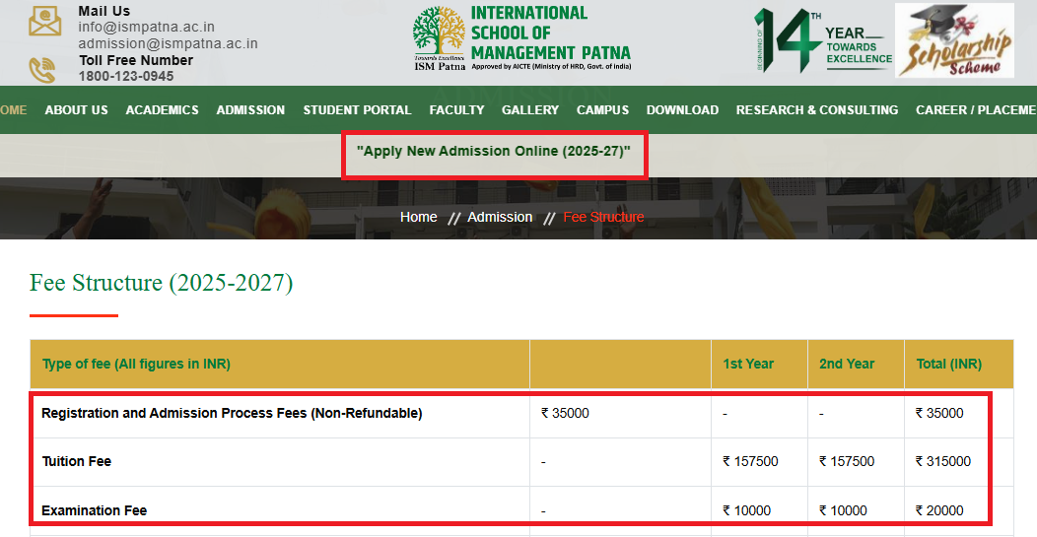The image size is (1037, 537).
Task: Go to Home breadcrumb link
Action: click(x=419, y=217)
